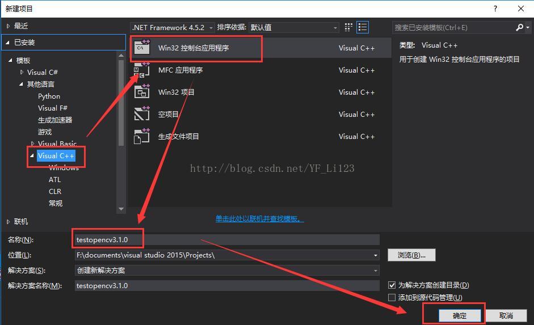
Task: Select the Visual C++ tree item
Action: [56, 156]
